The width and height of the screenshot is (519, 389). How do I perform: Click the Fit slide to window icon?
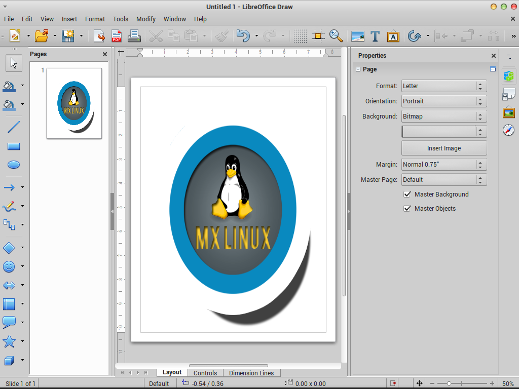point(419,383)
